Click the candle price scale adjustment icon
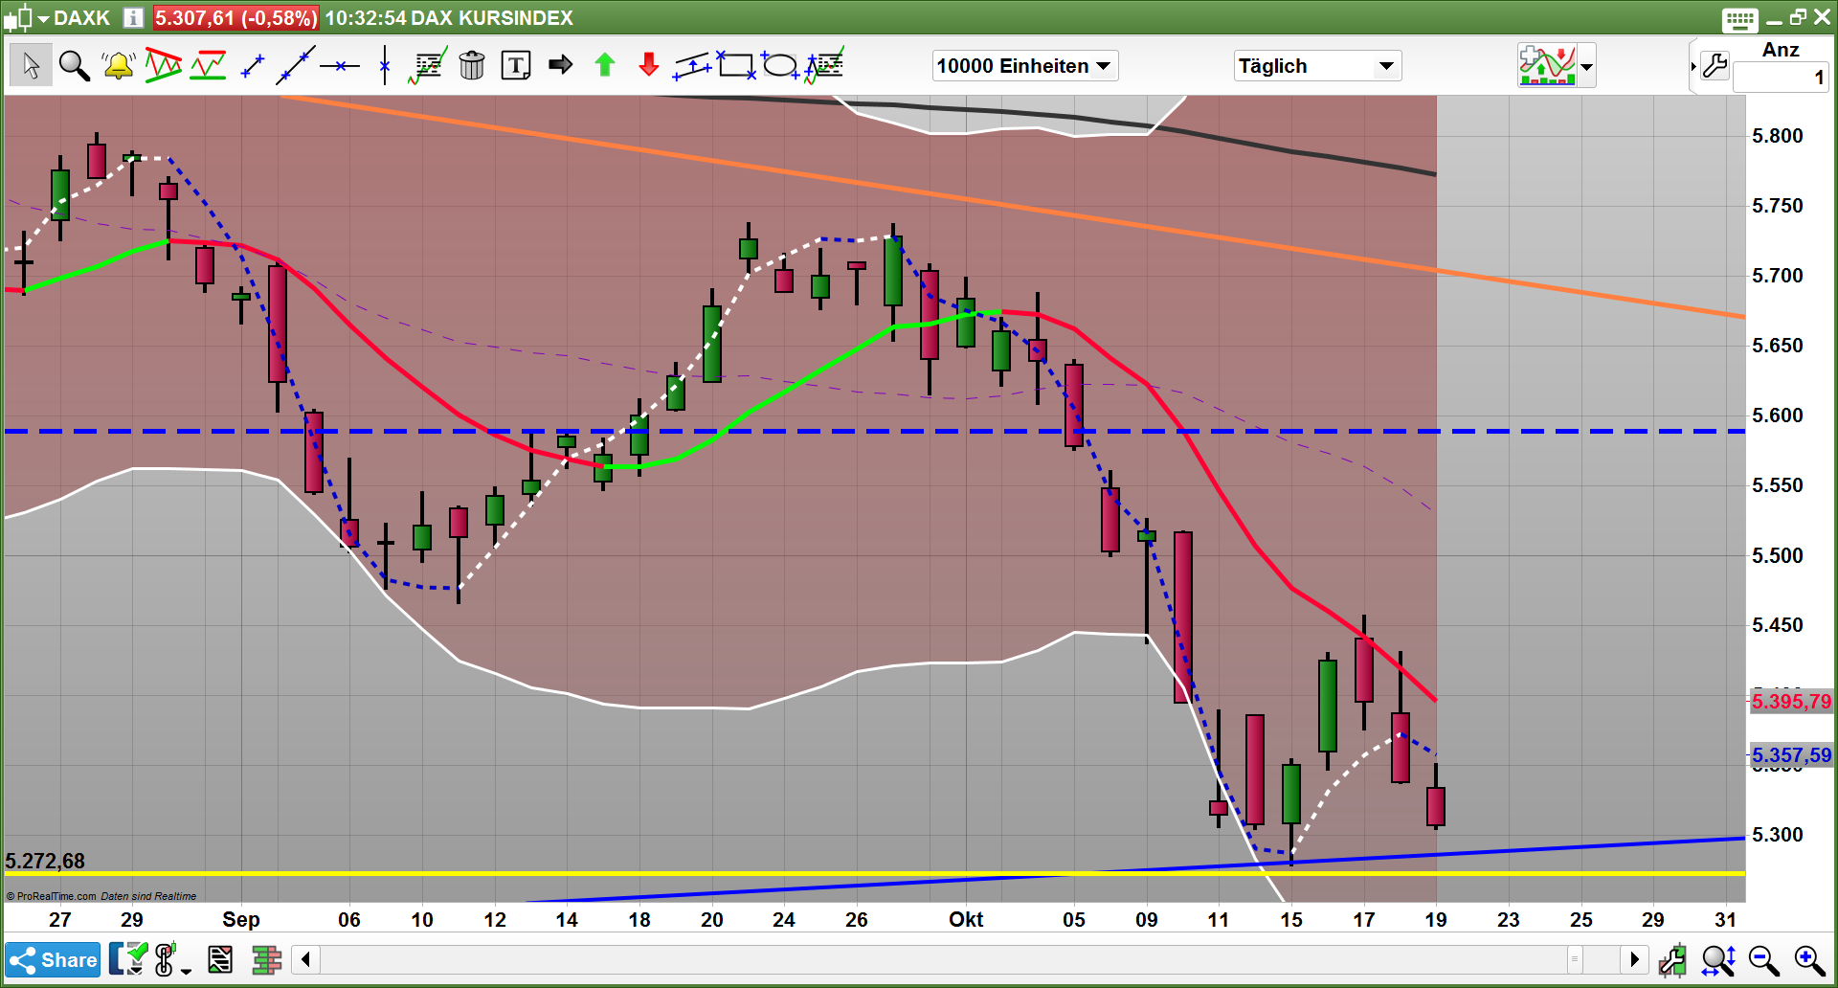Screen dimensions: 1838x988 [1673, 959]
